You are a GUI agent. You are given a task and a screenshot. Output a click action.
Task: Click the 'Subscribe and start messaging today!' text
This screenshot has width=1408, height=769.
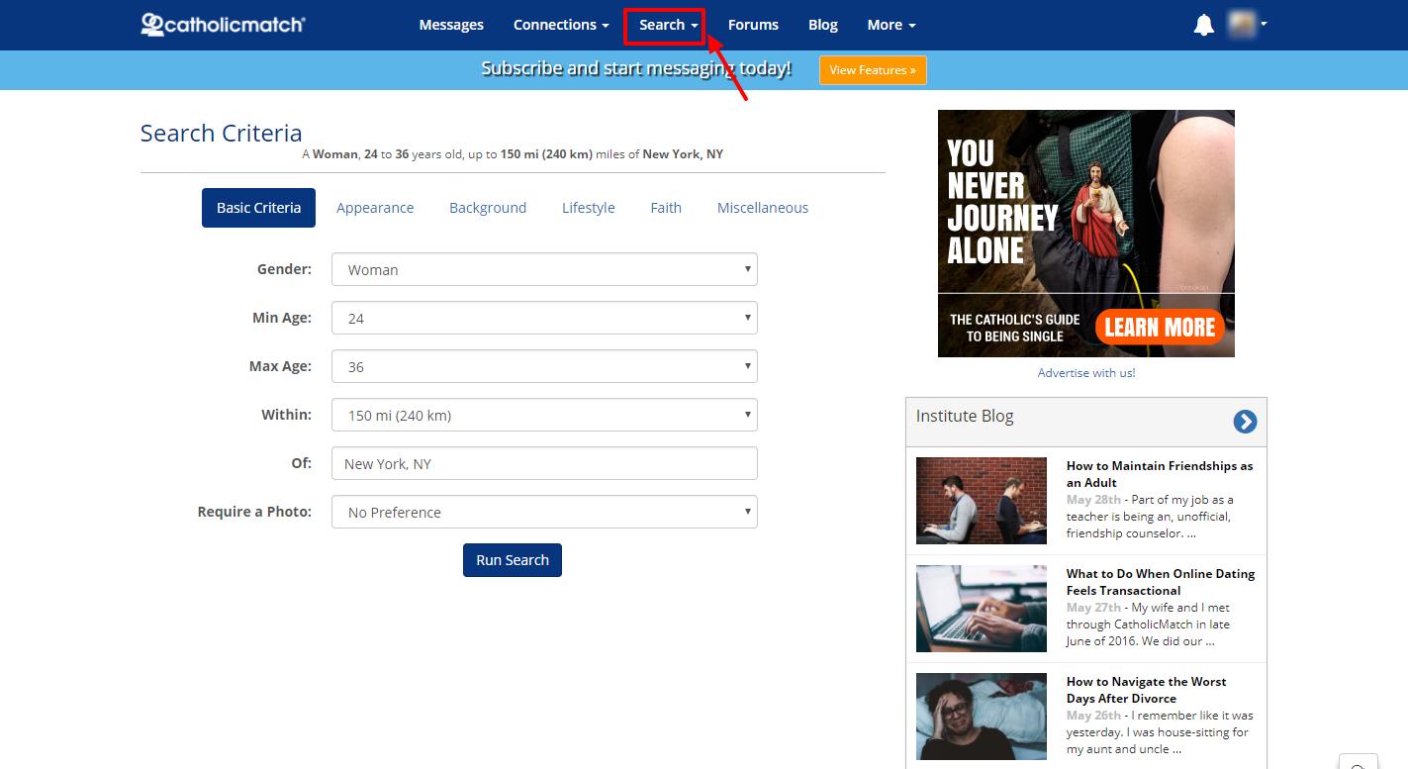coord(636,68)
